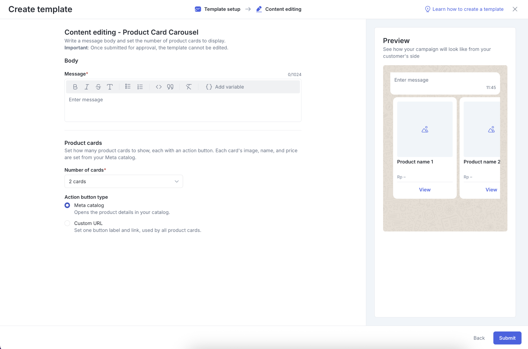This screenshot has width=528, height=349.
Task: Click the Product name 2 title
Action: coord(482,162)
